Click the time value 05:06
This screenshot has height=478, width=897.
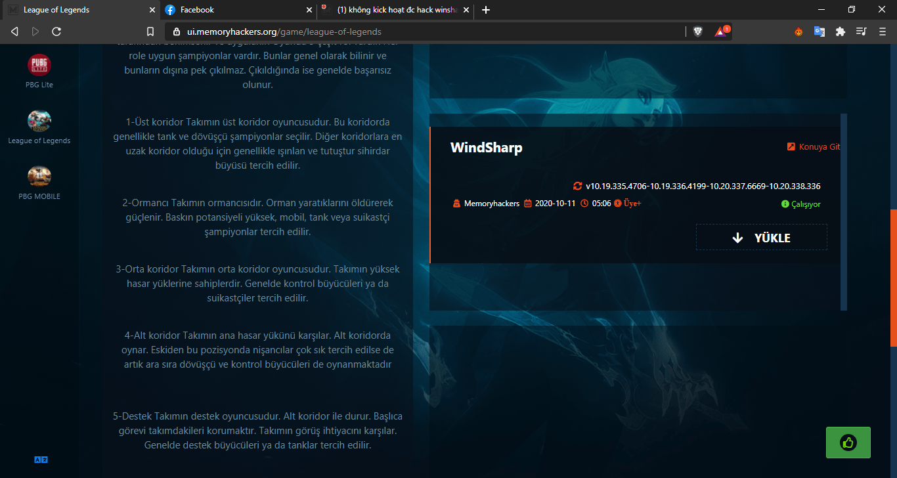pyautogui.click(x=602, y=204)
